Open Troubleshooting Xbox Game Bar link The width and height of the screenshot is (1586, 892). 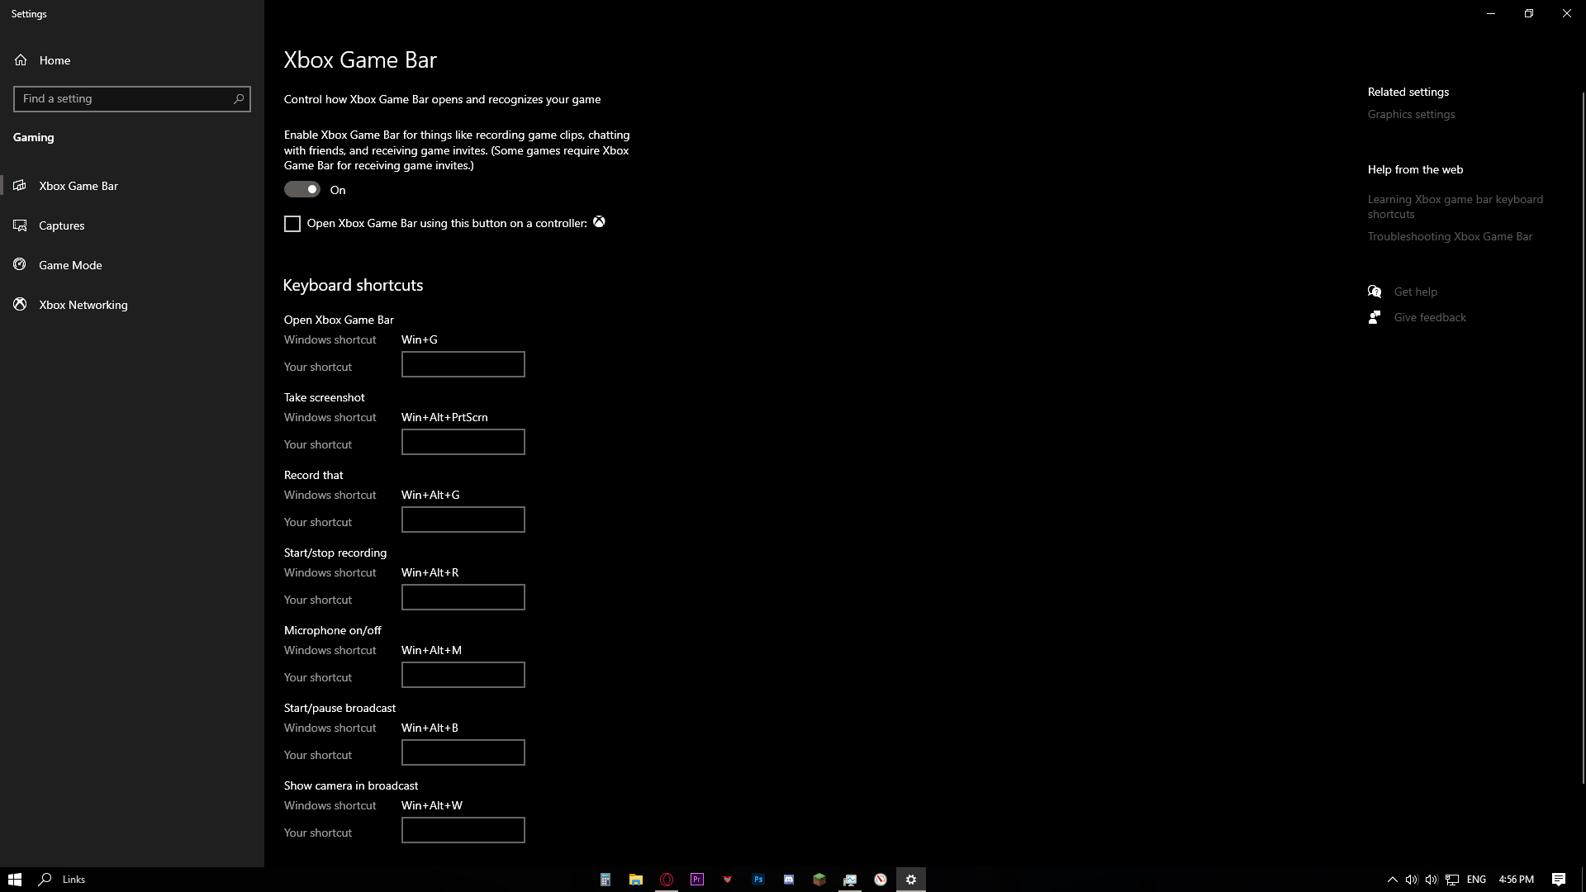point(1450,236)
